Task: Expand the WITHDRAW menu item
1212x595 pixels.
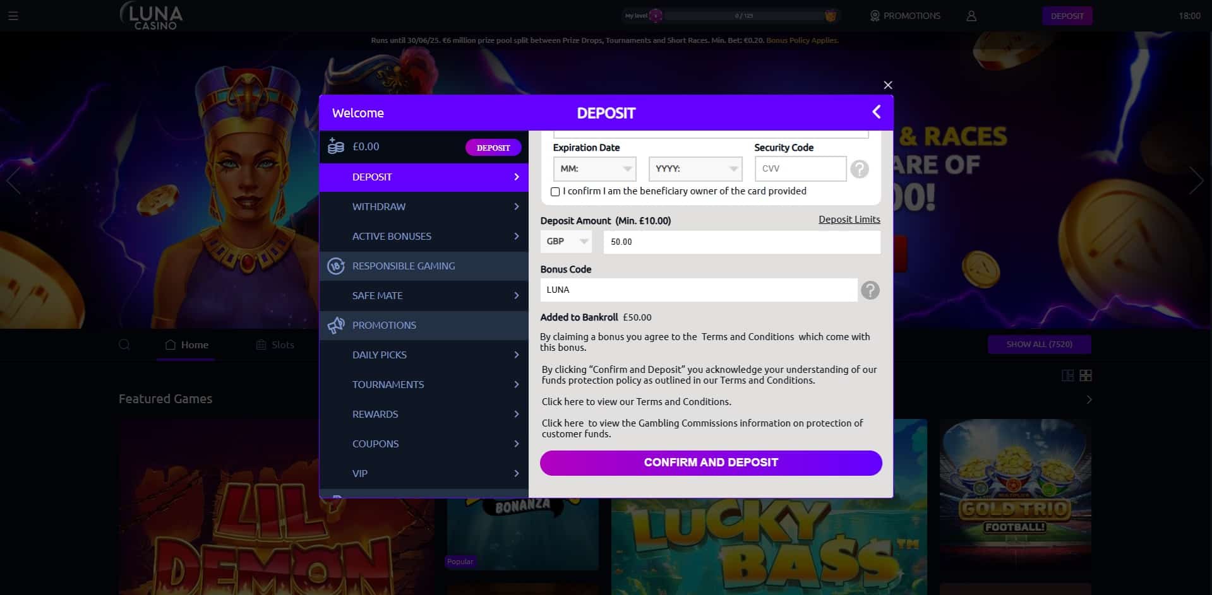Action: pyautogui.click(x=424, y=206)
